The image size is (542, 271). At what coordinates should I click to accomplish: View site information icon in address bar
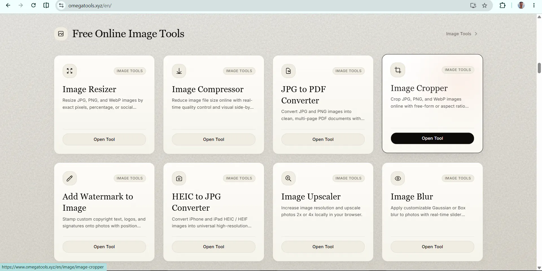point(61,5)
